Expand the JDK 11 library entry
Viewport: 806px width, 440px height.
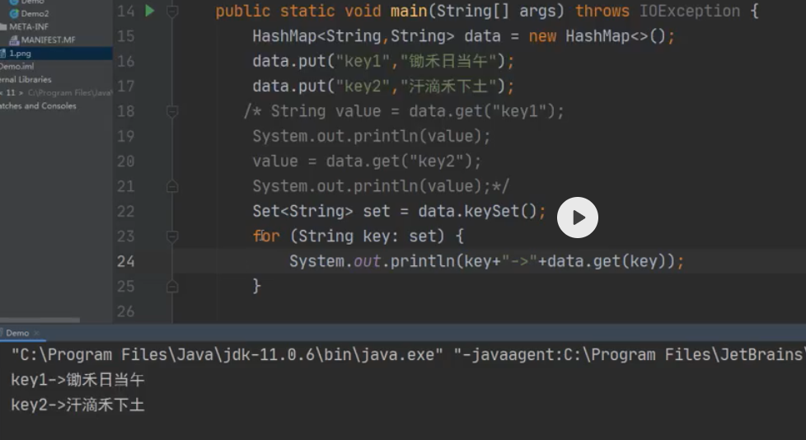[10, 92]
